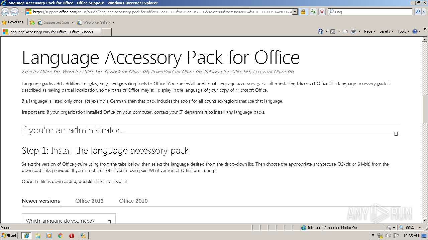428x240 pixels.
Task: Open the recent pages dropdown arrow
Action: [22, 12]
